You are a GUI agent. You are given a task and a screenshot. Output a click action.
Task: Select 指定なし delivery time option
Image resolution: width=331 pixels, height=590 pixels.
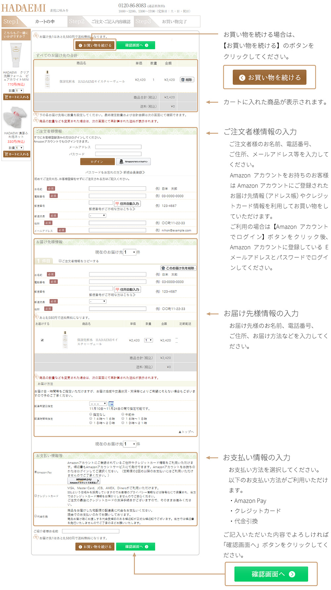coord(91,414)
